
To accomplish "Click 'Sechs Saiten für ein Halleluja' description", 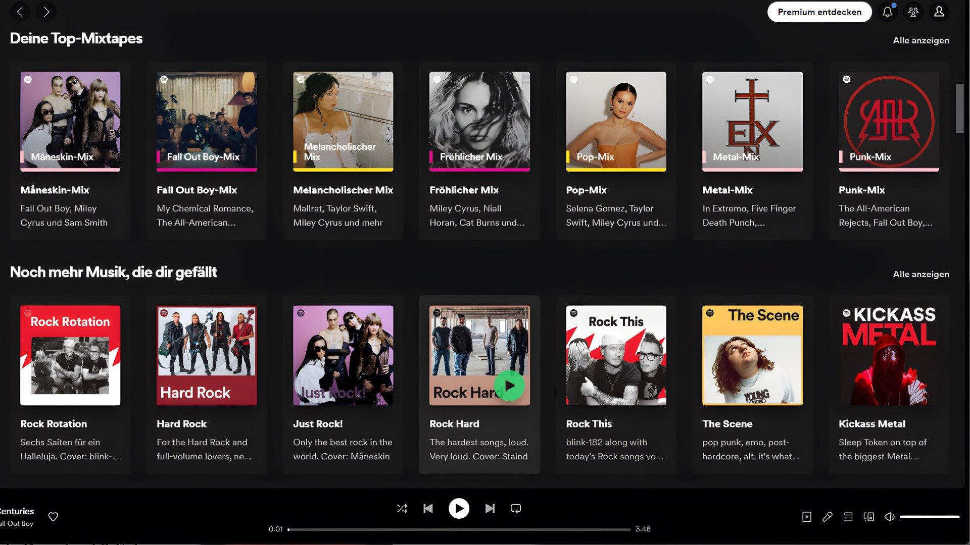I will pyautogui.click(x=70, y=449).
